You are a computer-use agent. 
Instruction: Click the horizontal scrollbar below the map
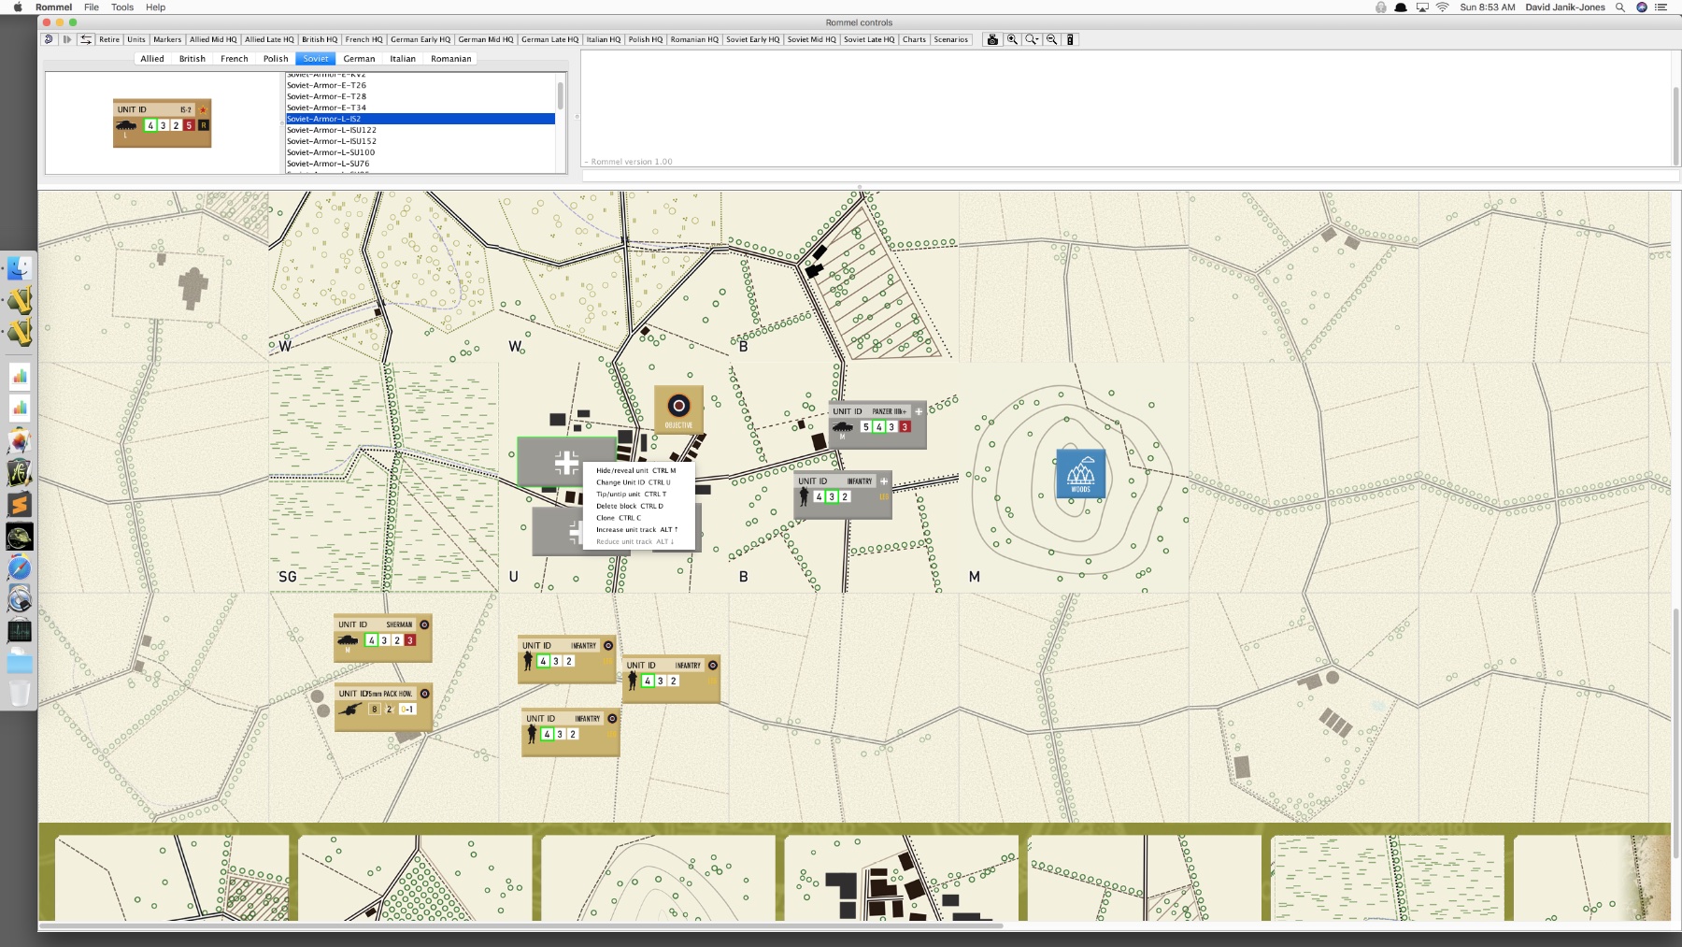tap(520, 927)
